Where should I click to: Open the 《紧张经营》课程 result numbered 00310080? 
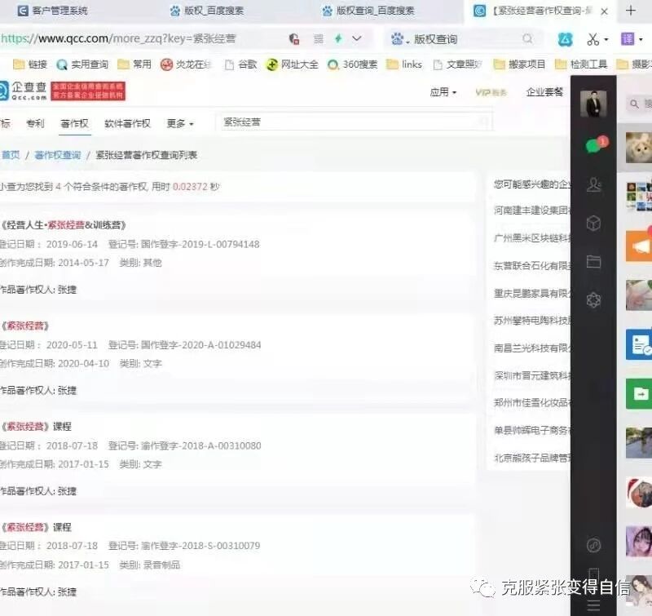point(36,427)
